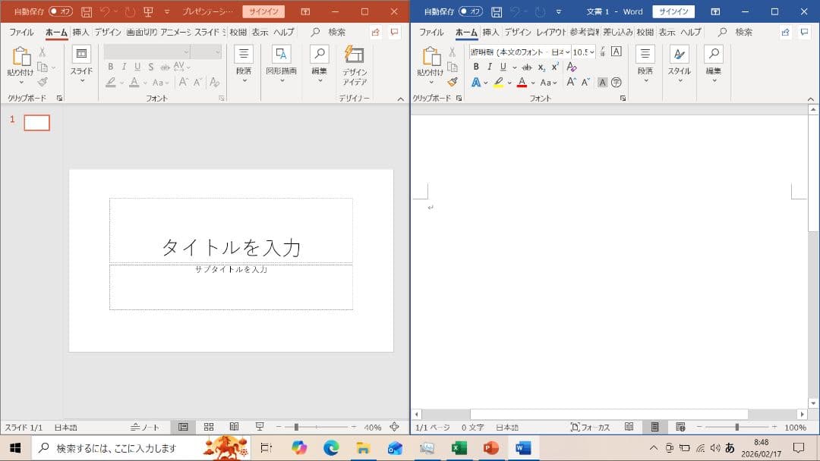Toggle AutoSave off in Word
This screenshot has width=820, height=461.
pos(471,11)
